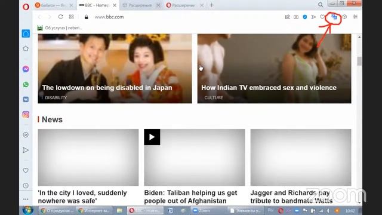Switch to Zoom in the taskbar
The height and width of the screenshot is (215, 382).
(208, 211)
